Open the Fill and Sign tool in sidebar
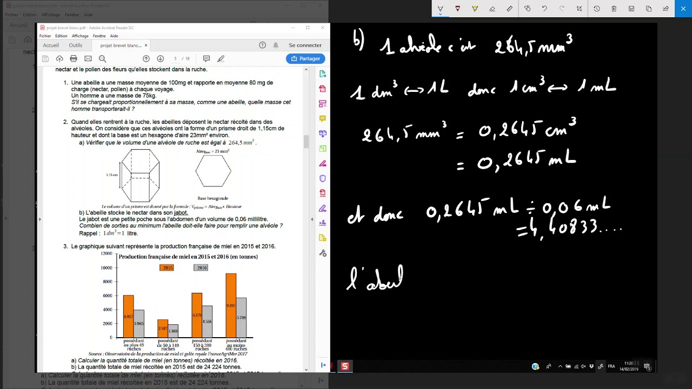The height and width of the screenshot is (389, 692). click(x=323, y=208)
